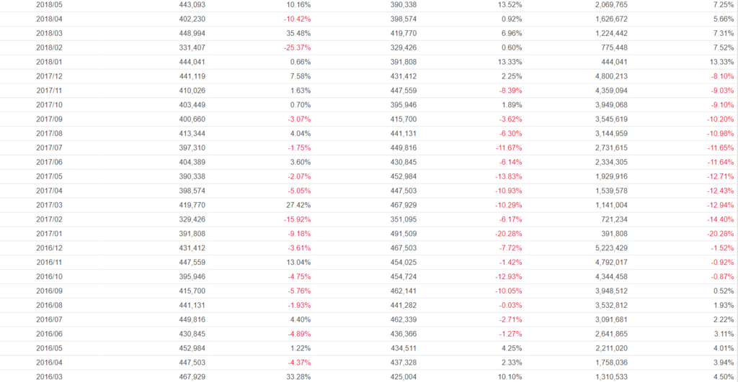Click the 491,509 value in 2017/01 row

(x=401, y=234)
